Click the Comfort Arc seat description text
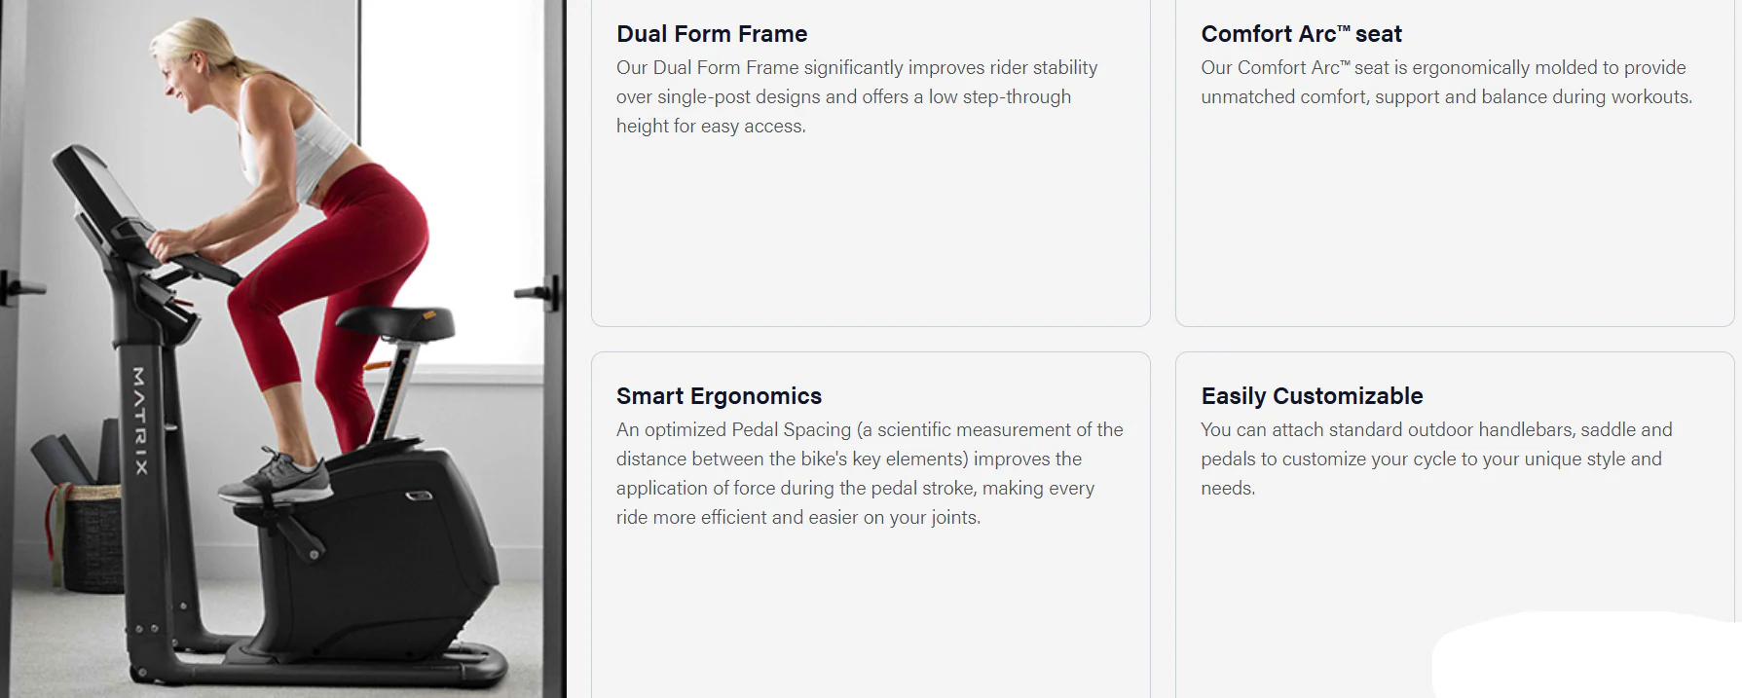Viewport: 1742px width, 698px height. click(x=1446, y=82)
